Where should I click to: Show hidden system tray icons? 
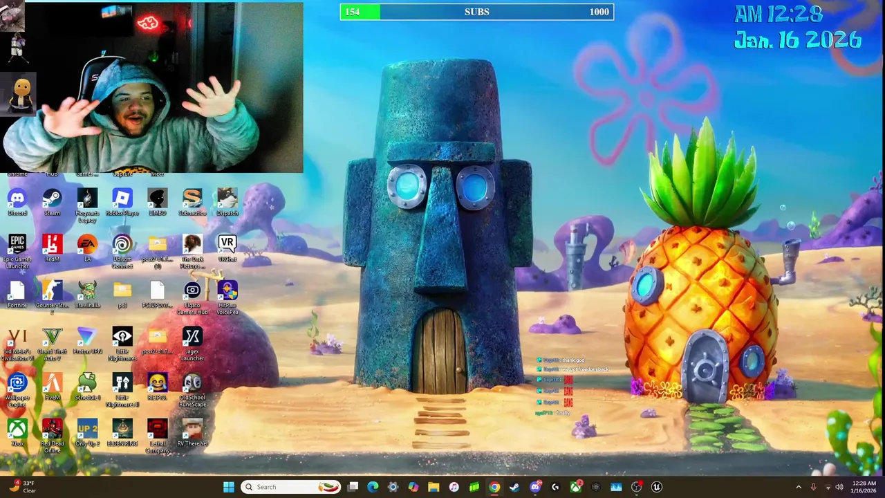click(799, 487)
